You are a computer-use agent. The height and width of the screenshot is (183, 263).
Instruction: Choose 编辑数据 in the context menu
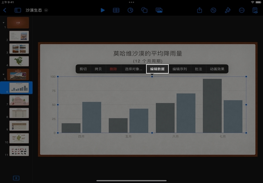point(157,69)
